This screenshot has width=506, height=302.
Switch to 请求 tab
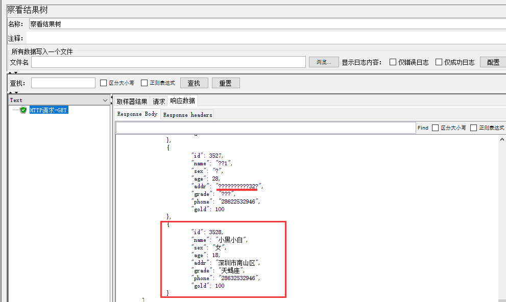(x=159, y=102)
